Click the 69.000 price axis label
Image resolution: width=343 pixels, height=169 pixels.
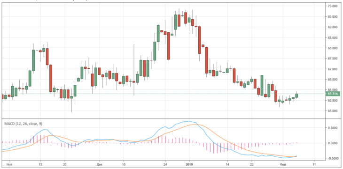(x=333, y=27)
